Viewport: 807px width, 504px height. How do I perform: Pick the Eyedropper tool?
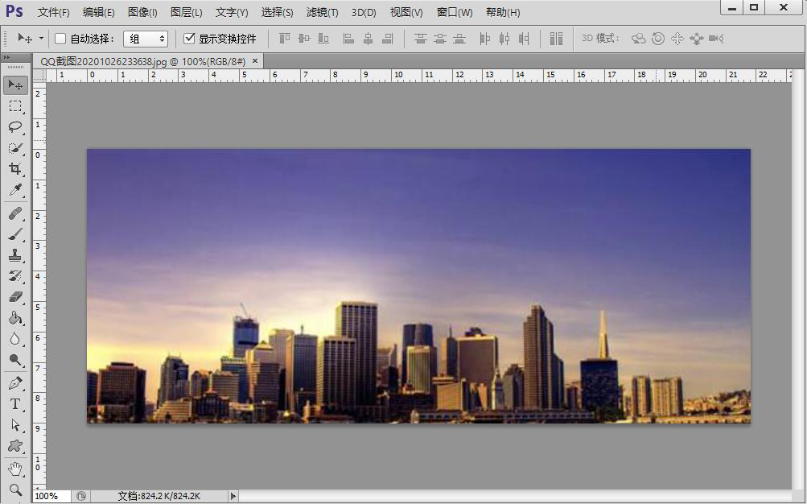(x=15, y=190)
